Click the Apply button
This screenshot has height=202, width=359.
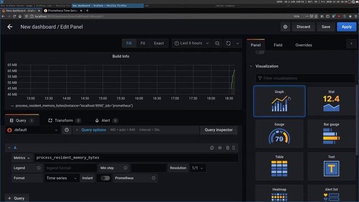coord(347,27)
